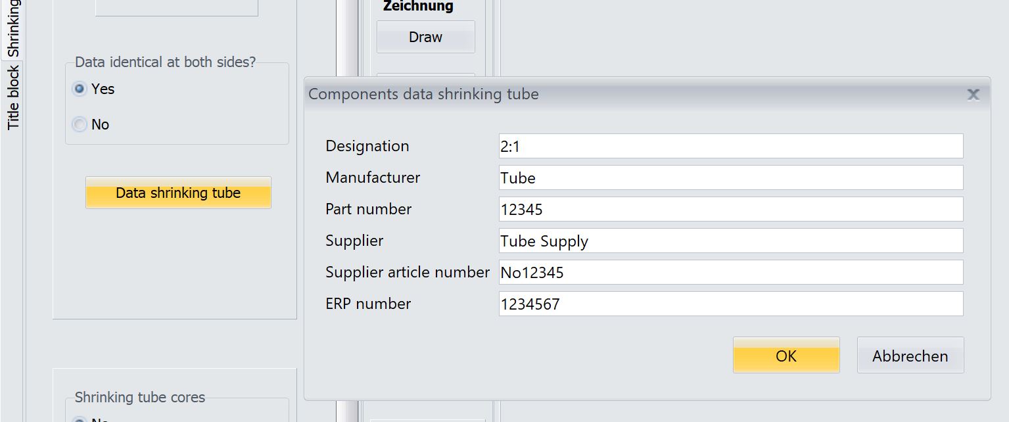Click into the Designation field
The width and height of the screenshot is (1009, 422).
click(x=730, y=146)
